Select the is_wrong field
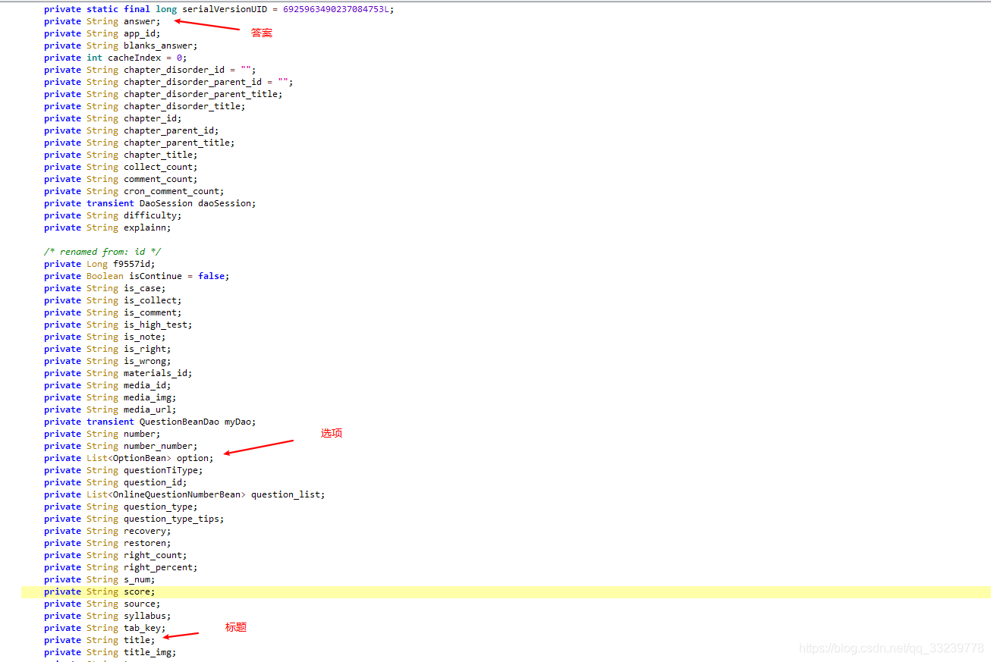991x662 pixels. (108, 361)
